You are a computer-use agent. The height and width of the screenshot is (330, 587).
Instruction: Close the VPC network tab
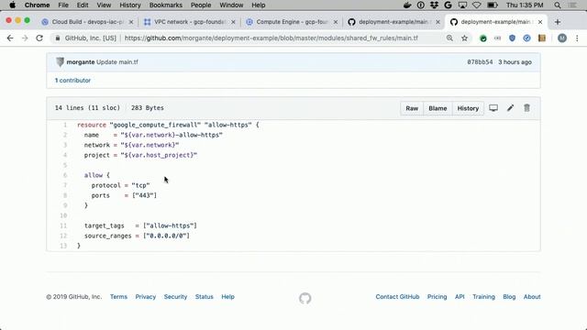tap(233, 22)
